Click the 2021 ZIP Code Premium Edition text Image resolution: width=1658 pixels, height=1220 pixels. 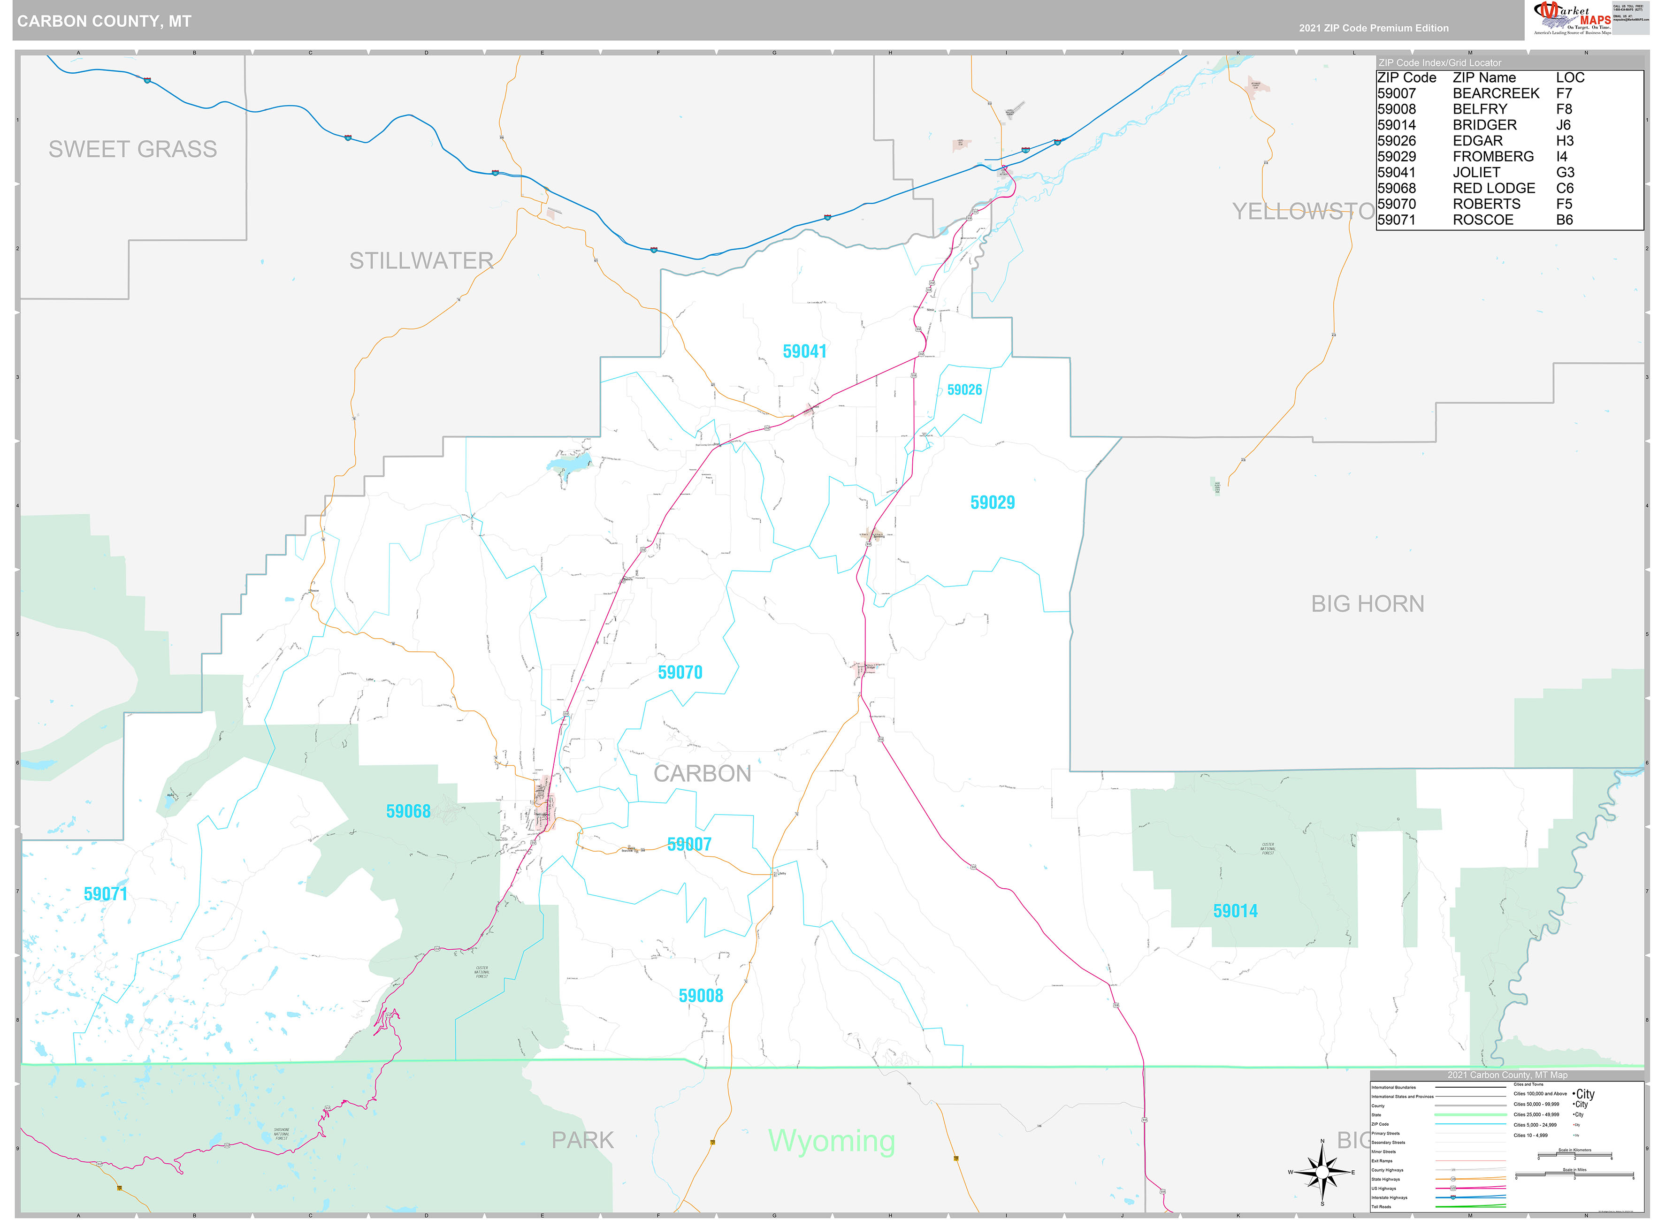point(1374,28)
